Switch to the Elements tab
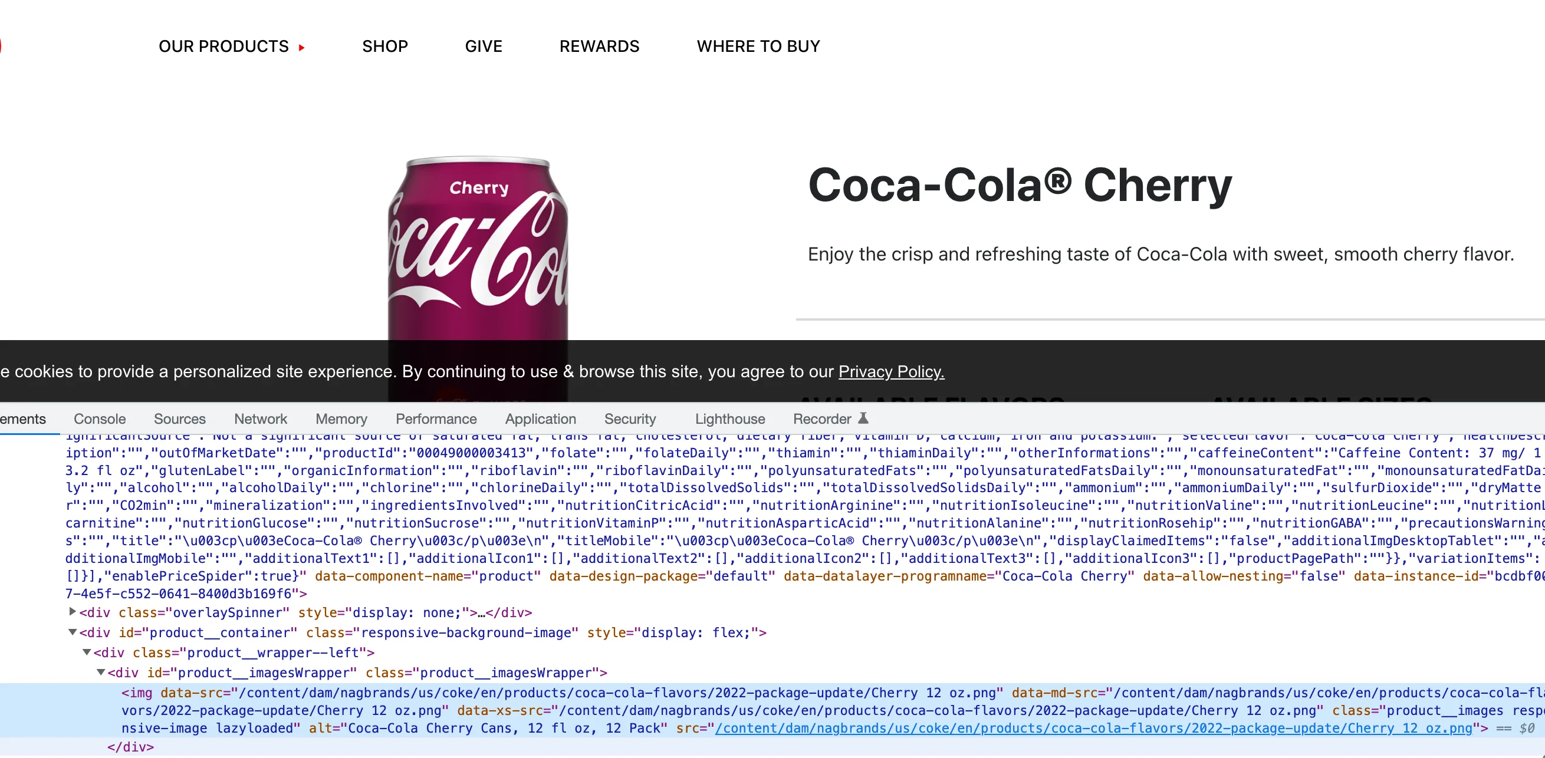 23,418
